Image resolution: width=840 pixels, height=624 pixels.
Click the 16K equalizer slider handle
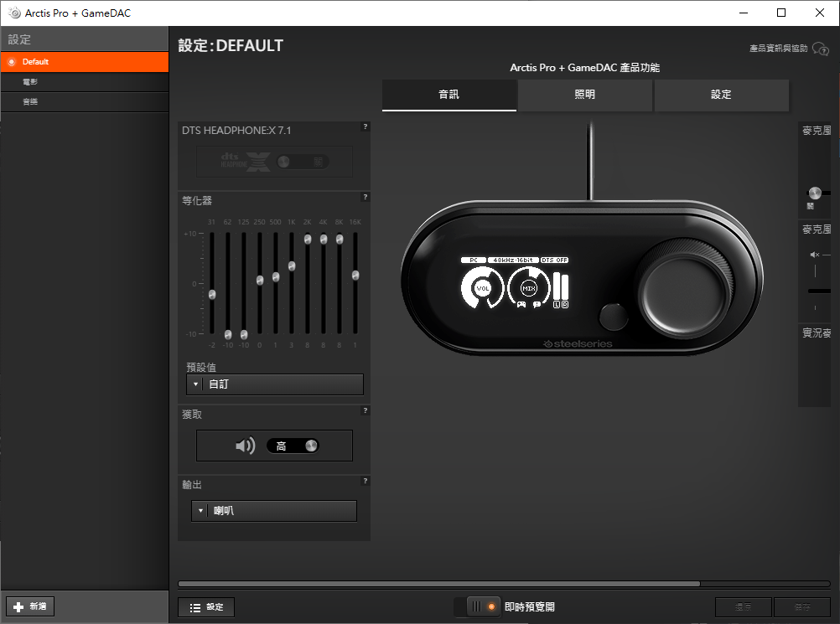355,275
